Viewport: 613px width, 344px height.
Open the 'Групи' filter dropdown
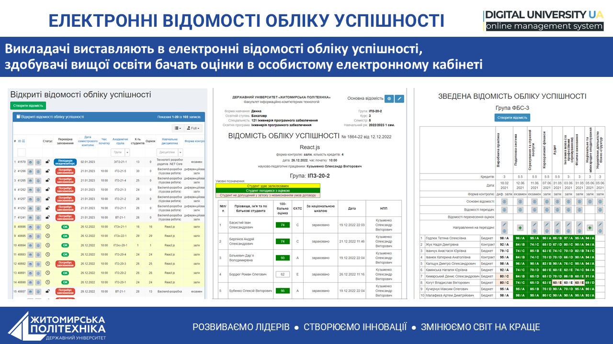pyautogui.click(x=127, y=152)
